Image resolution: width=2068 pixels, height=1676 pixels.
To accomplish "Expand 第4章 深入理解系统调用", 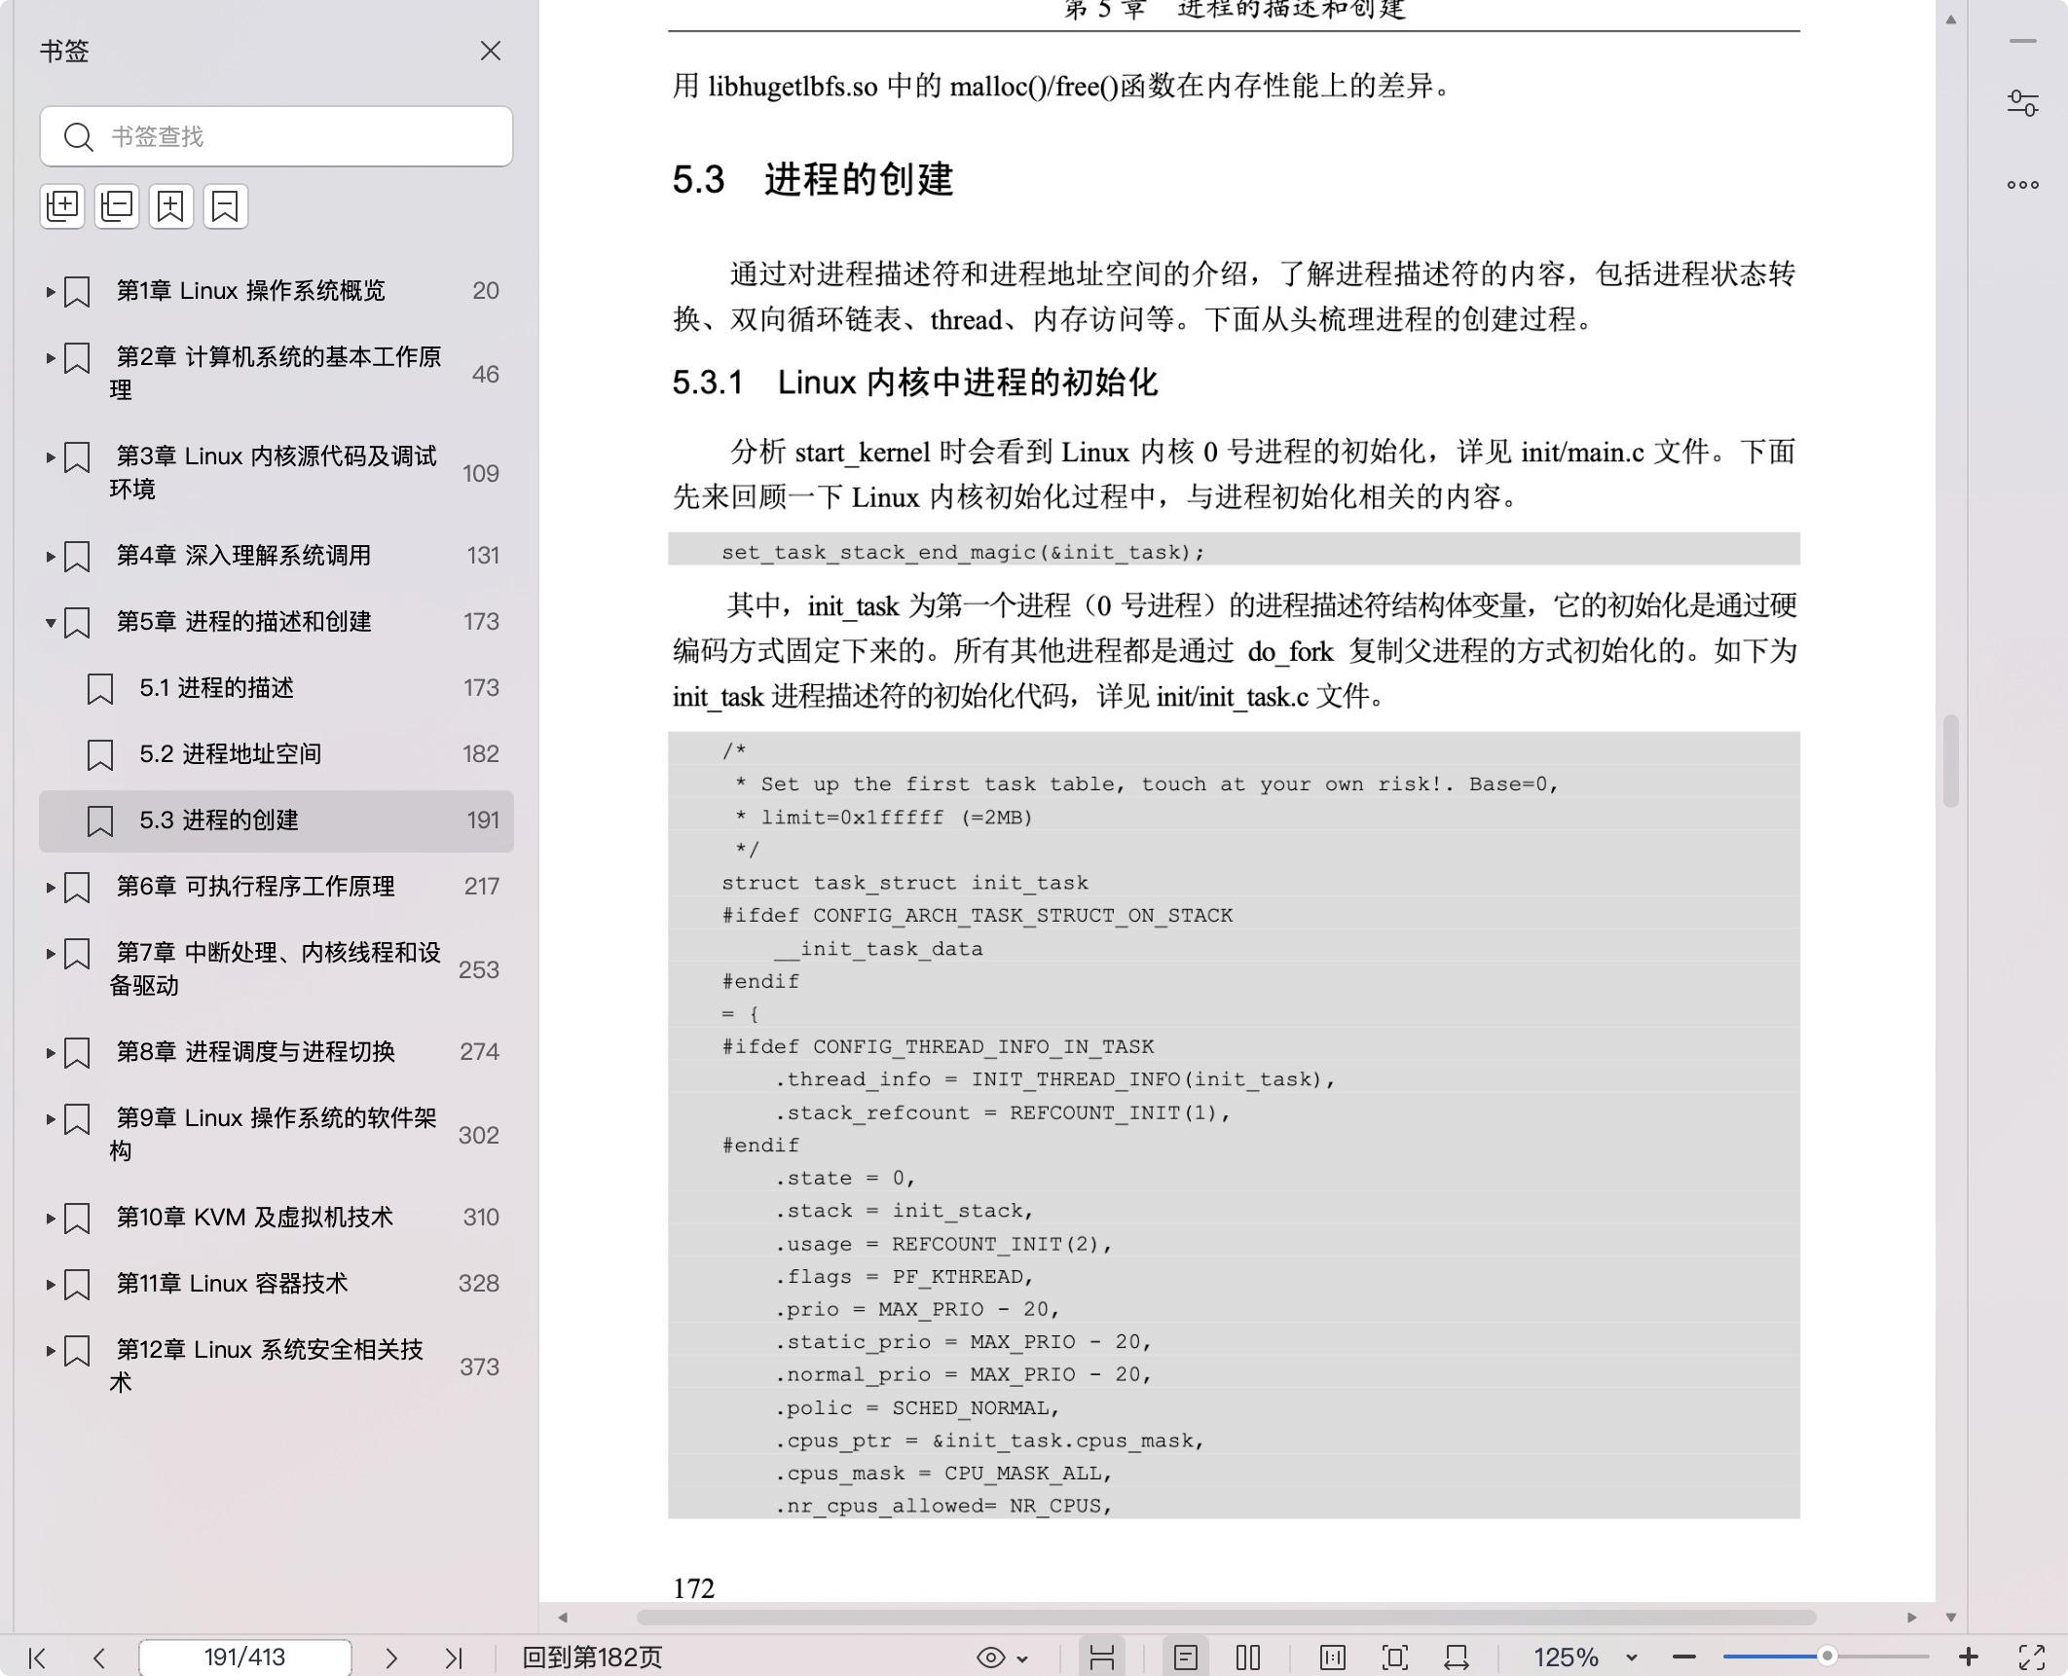I will coord(51,556).
